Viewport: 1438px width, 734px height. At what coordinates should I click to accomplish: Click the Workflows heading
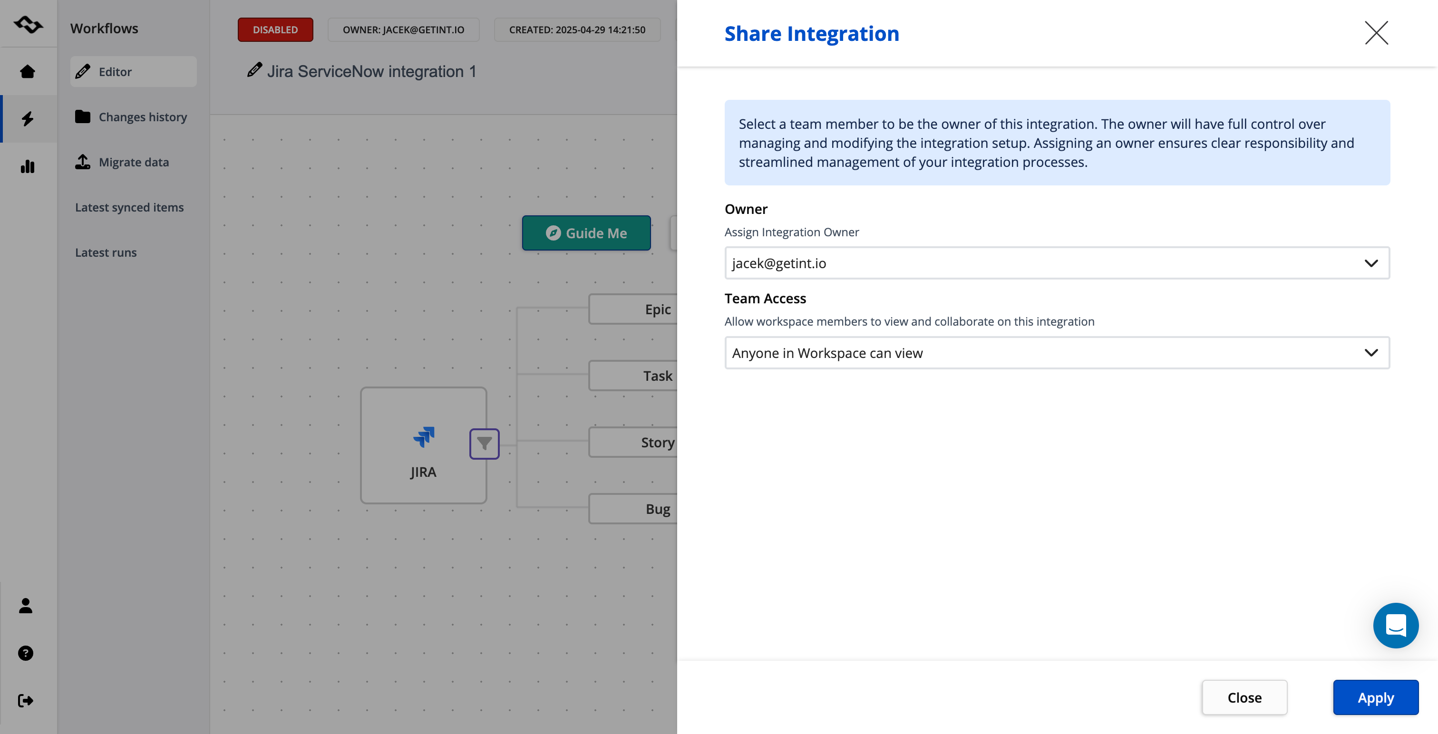pyautogui.click(x=105, y=29)
